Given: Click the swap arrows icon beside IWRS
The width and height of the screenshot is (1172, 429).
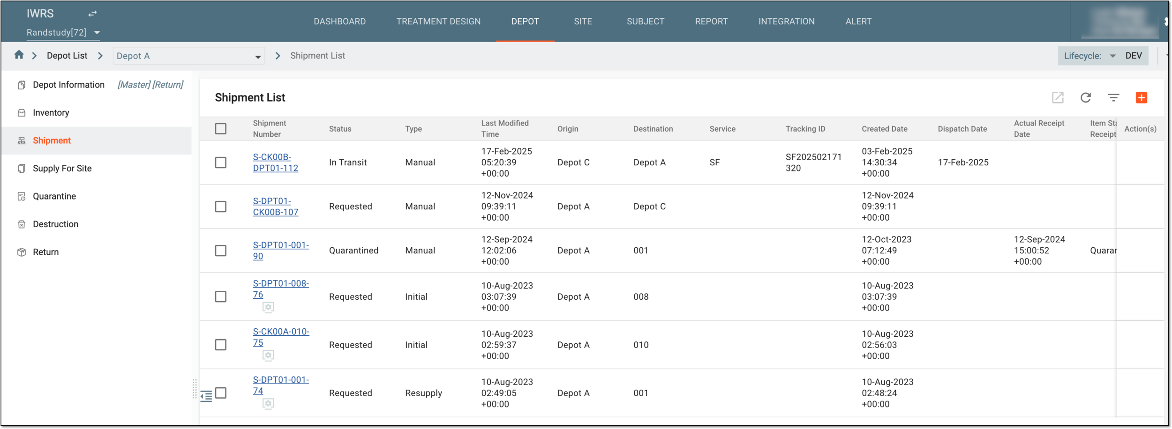Looking at the screenshot, I should (x=93, y=14).
